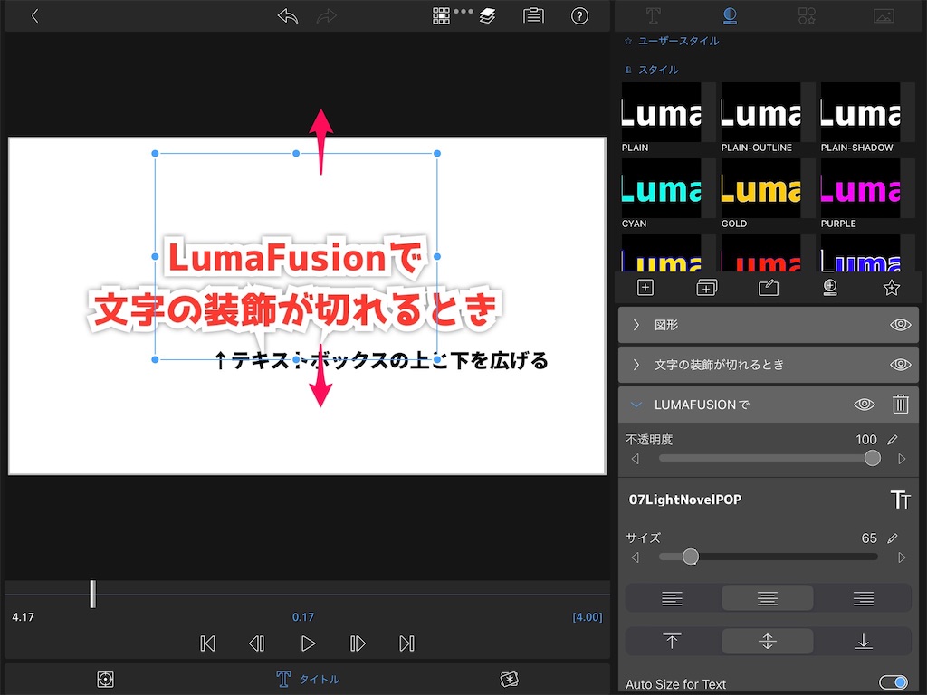
Task: Turn off Auto Size for Text
Action: point(894,681)
